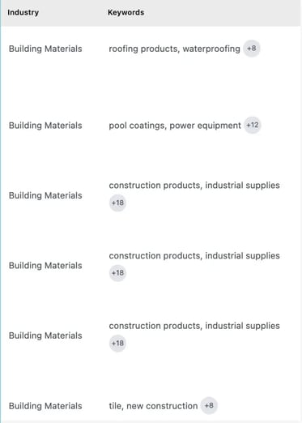Screen dimensions: 302x423
Task: Expand +18 badge in second construction products row
Action: click(117, 273)
